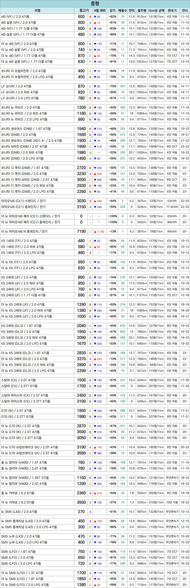Select the '-91%' depreciation cell
The width and height of the screenshot is (190, 588).
(112, 512)
